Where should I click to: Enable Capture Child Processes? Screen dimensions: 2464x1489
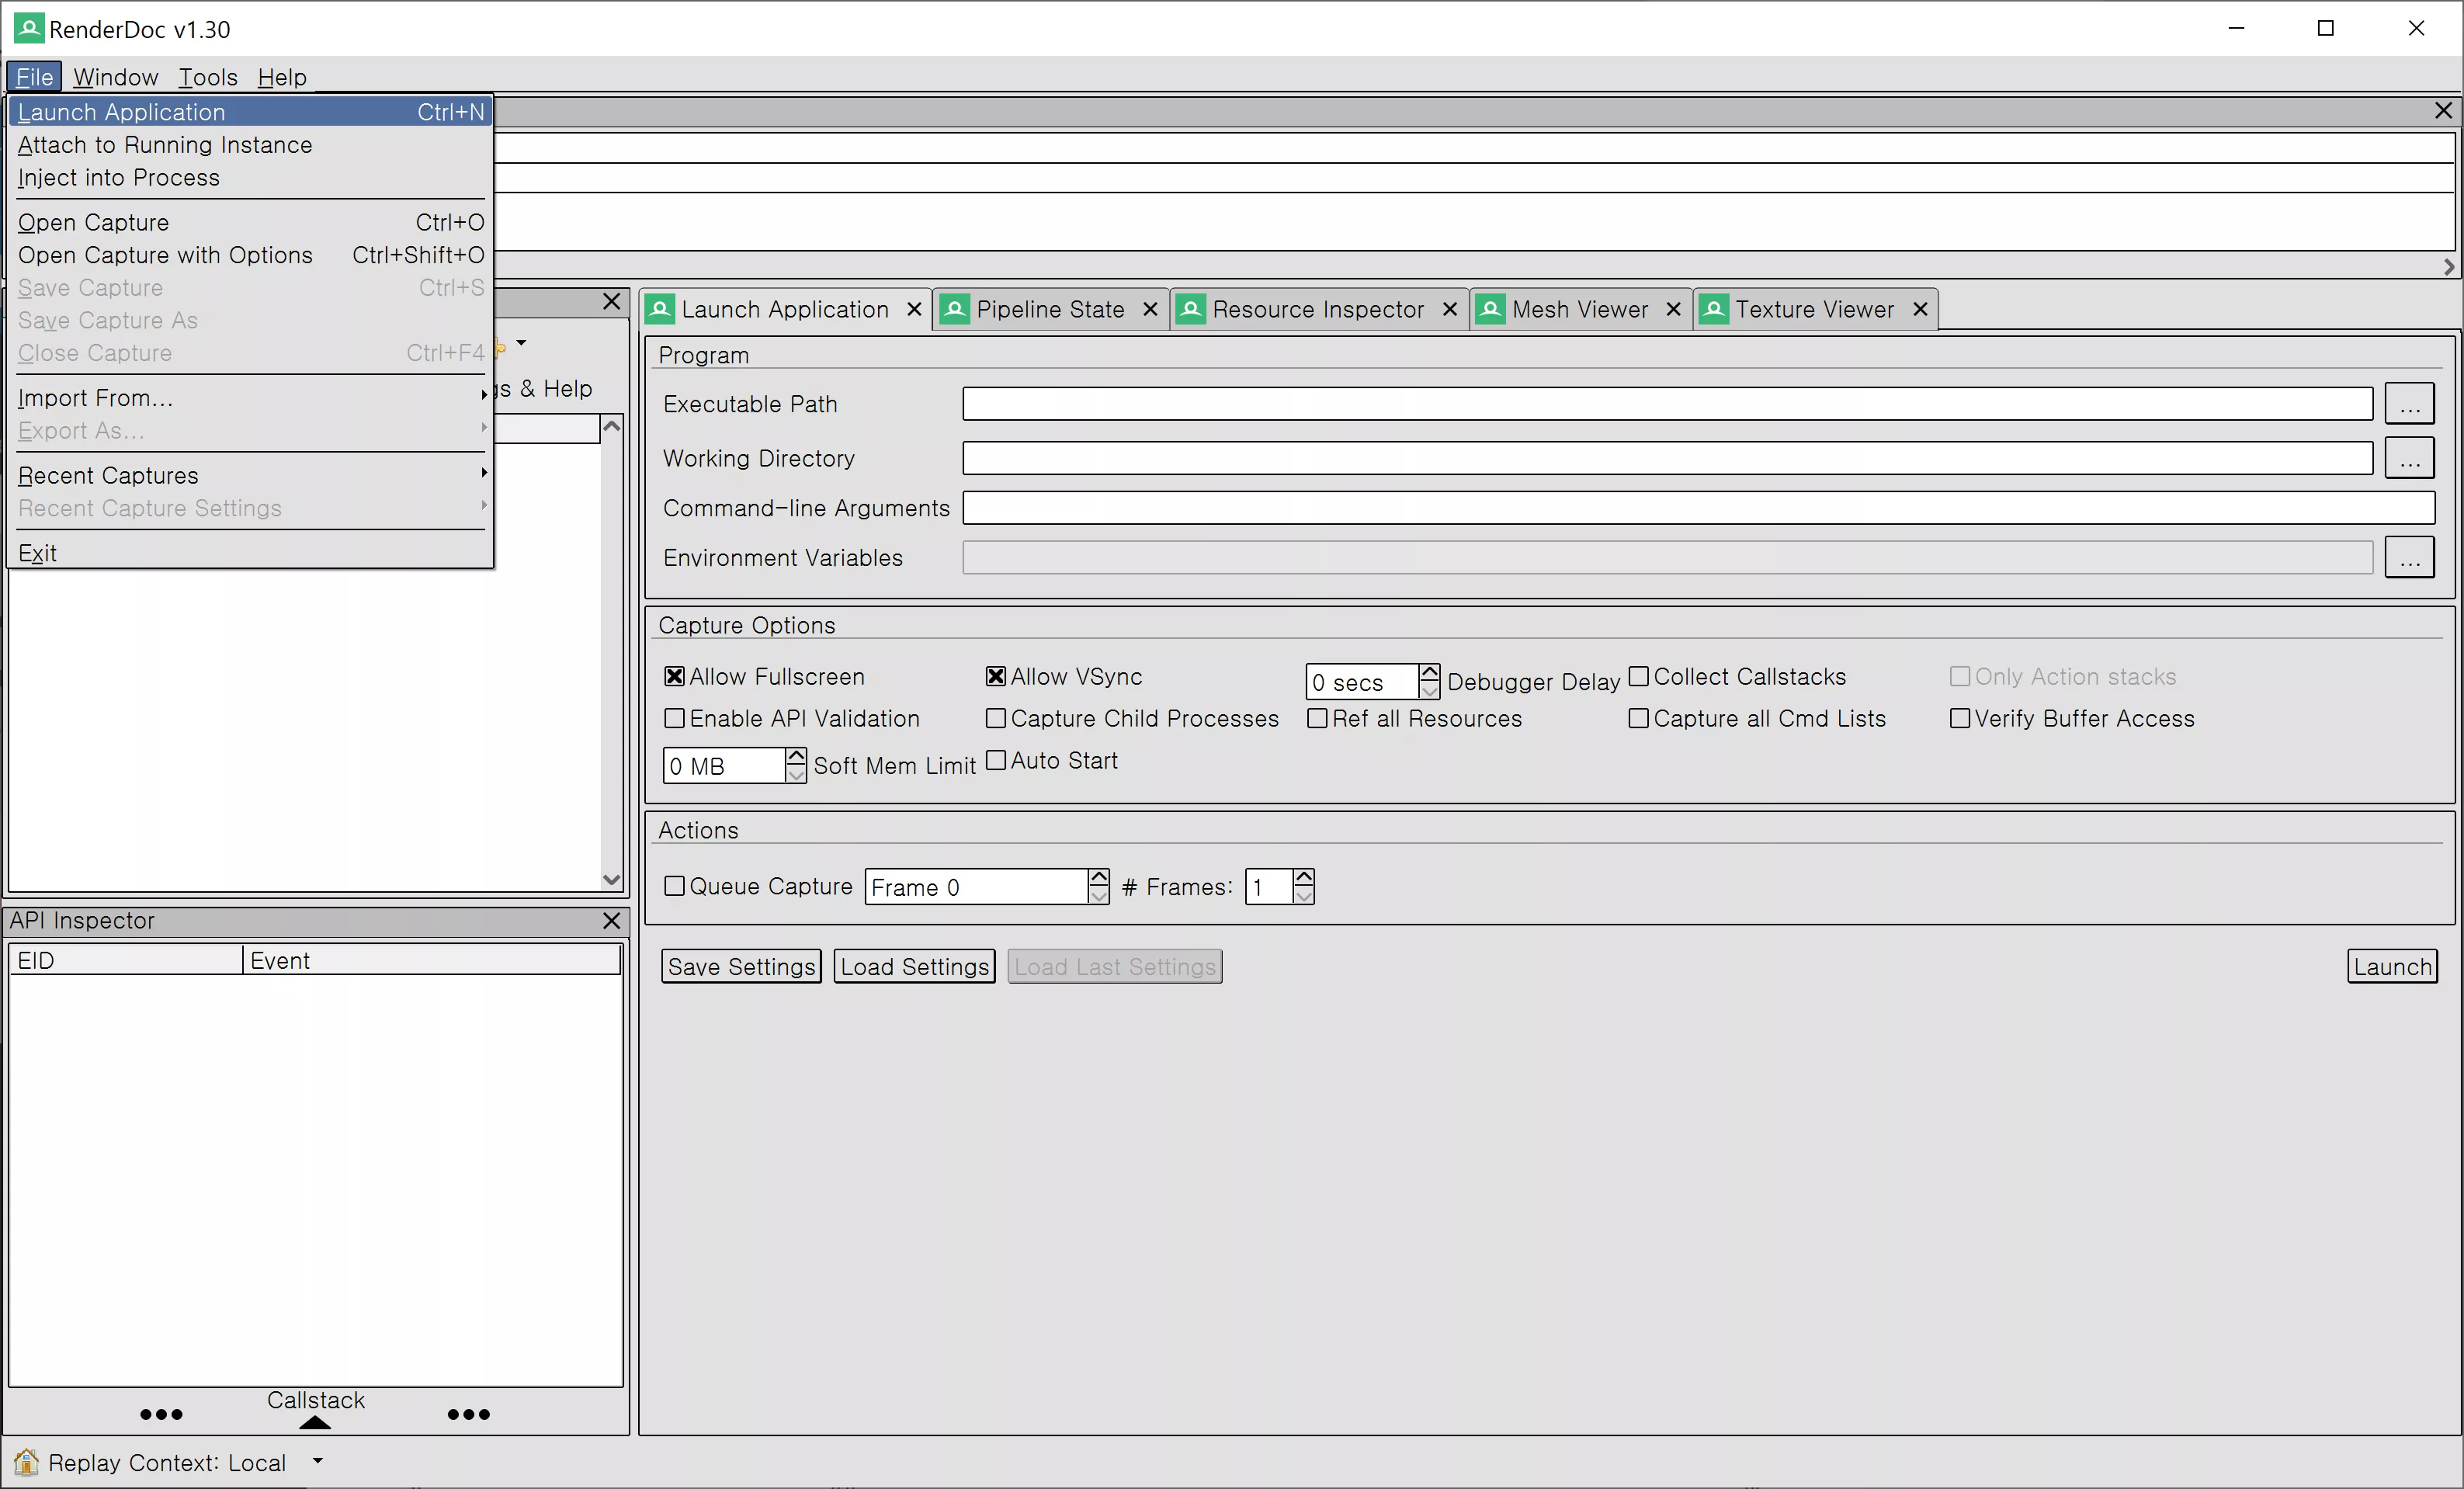[995, 719]
